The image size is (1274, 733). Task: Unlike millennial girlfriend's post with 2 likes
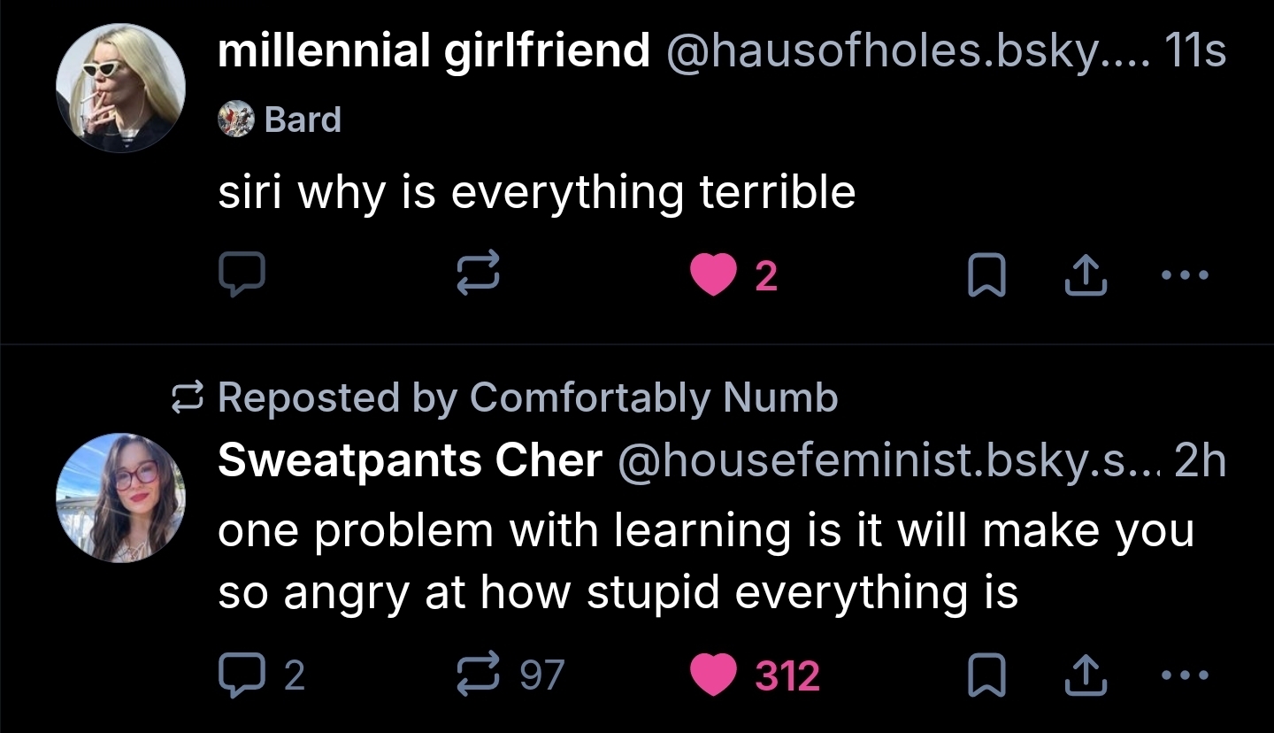point(713,275)
